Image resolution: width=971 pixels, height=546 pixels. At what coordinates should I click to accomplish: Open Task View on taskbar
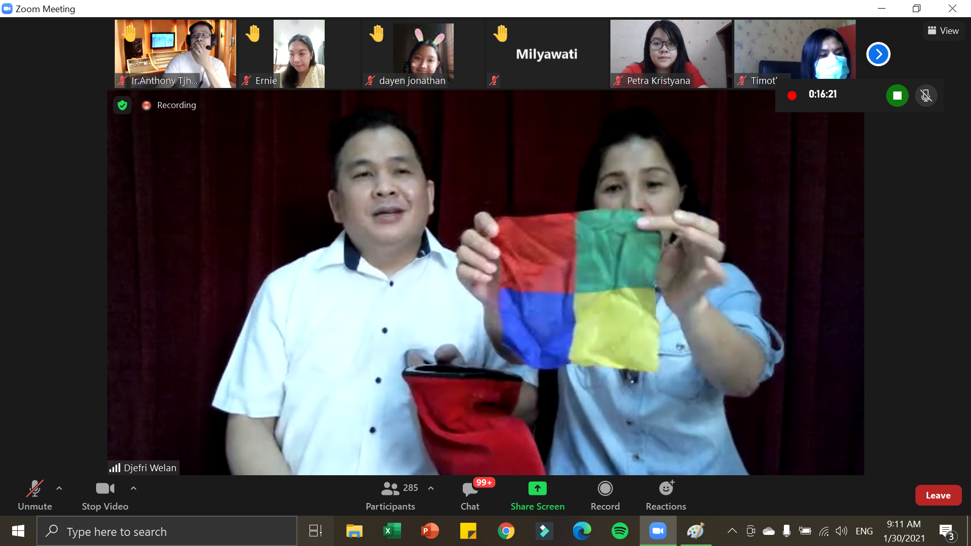click(316, 531)
